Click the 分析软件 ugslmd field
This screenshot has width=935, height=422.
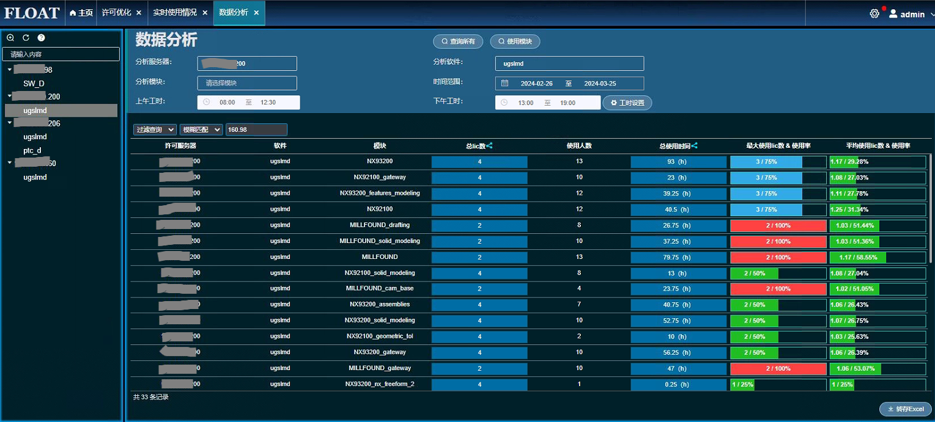point(569,64)
